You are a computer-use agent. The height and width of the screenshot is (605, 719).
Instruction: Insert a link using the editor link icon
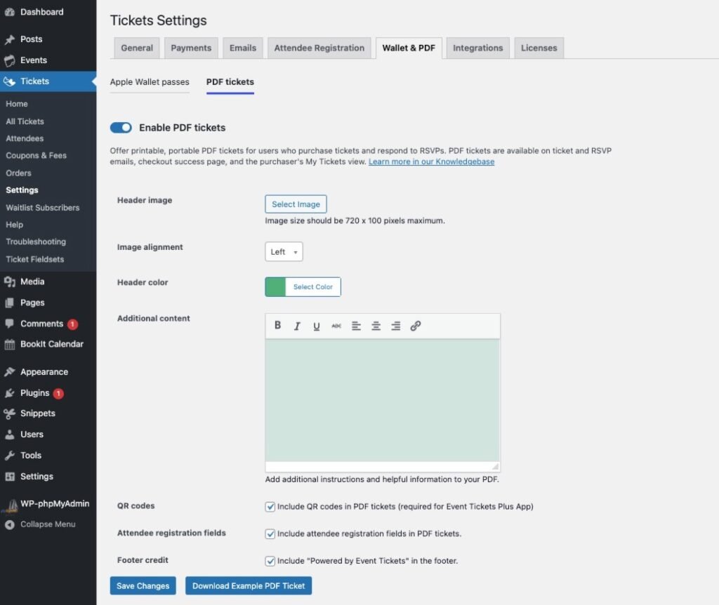point(415,326)
